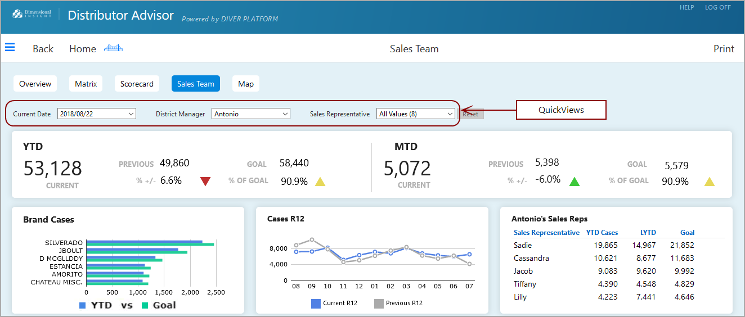Click the LOG OFF link

(718, 7)
